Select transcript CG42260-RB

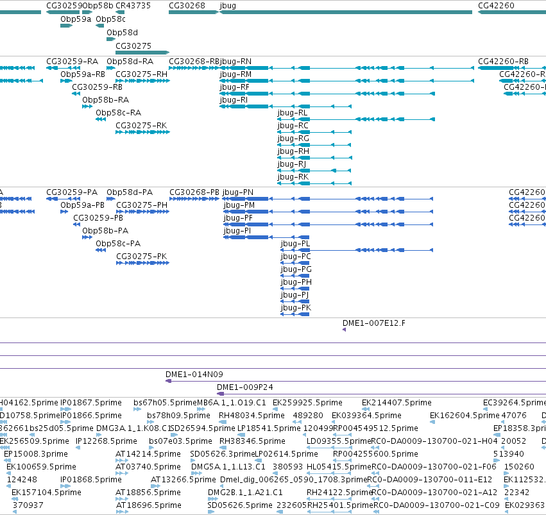tap(503, 62)
